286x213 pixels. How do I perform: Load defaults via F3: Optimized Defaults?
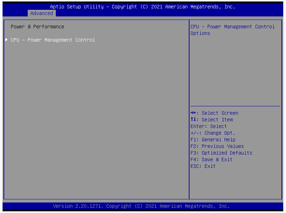(221, 153)
